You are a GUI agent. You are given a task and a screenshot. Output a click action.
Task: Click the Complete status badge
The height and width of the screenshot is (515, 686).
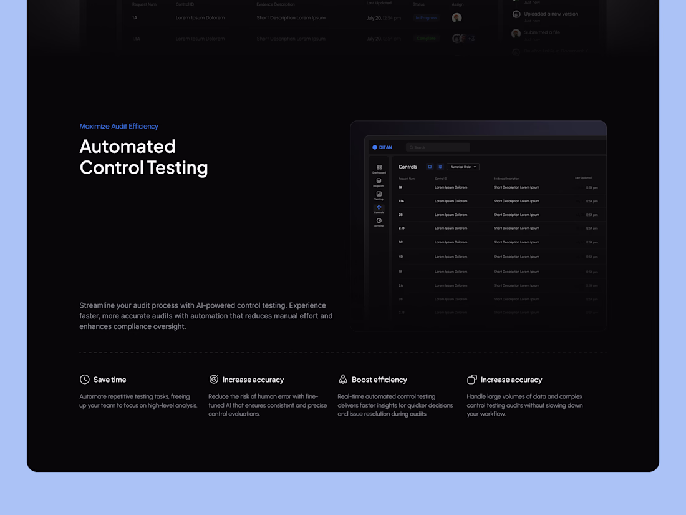click(x=426, y=39)
